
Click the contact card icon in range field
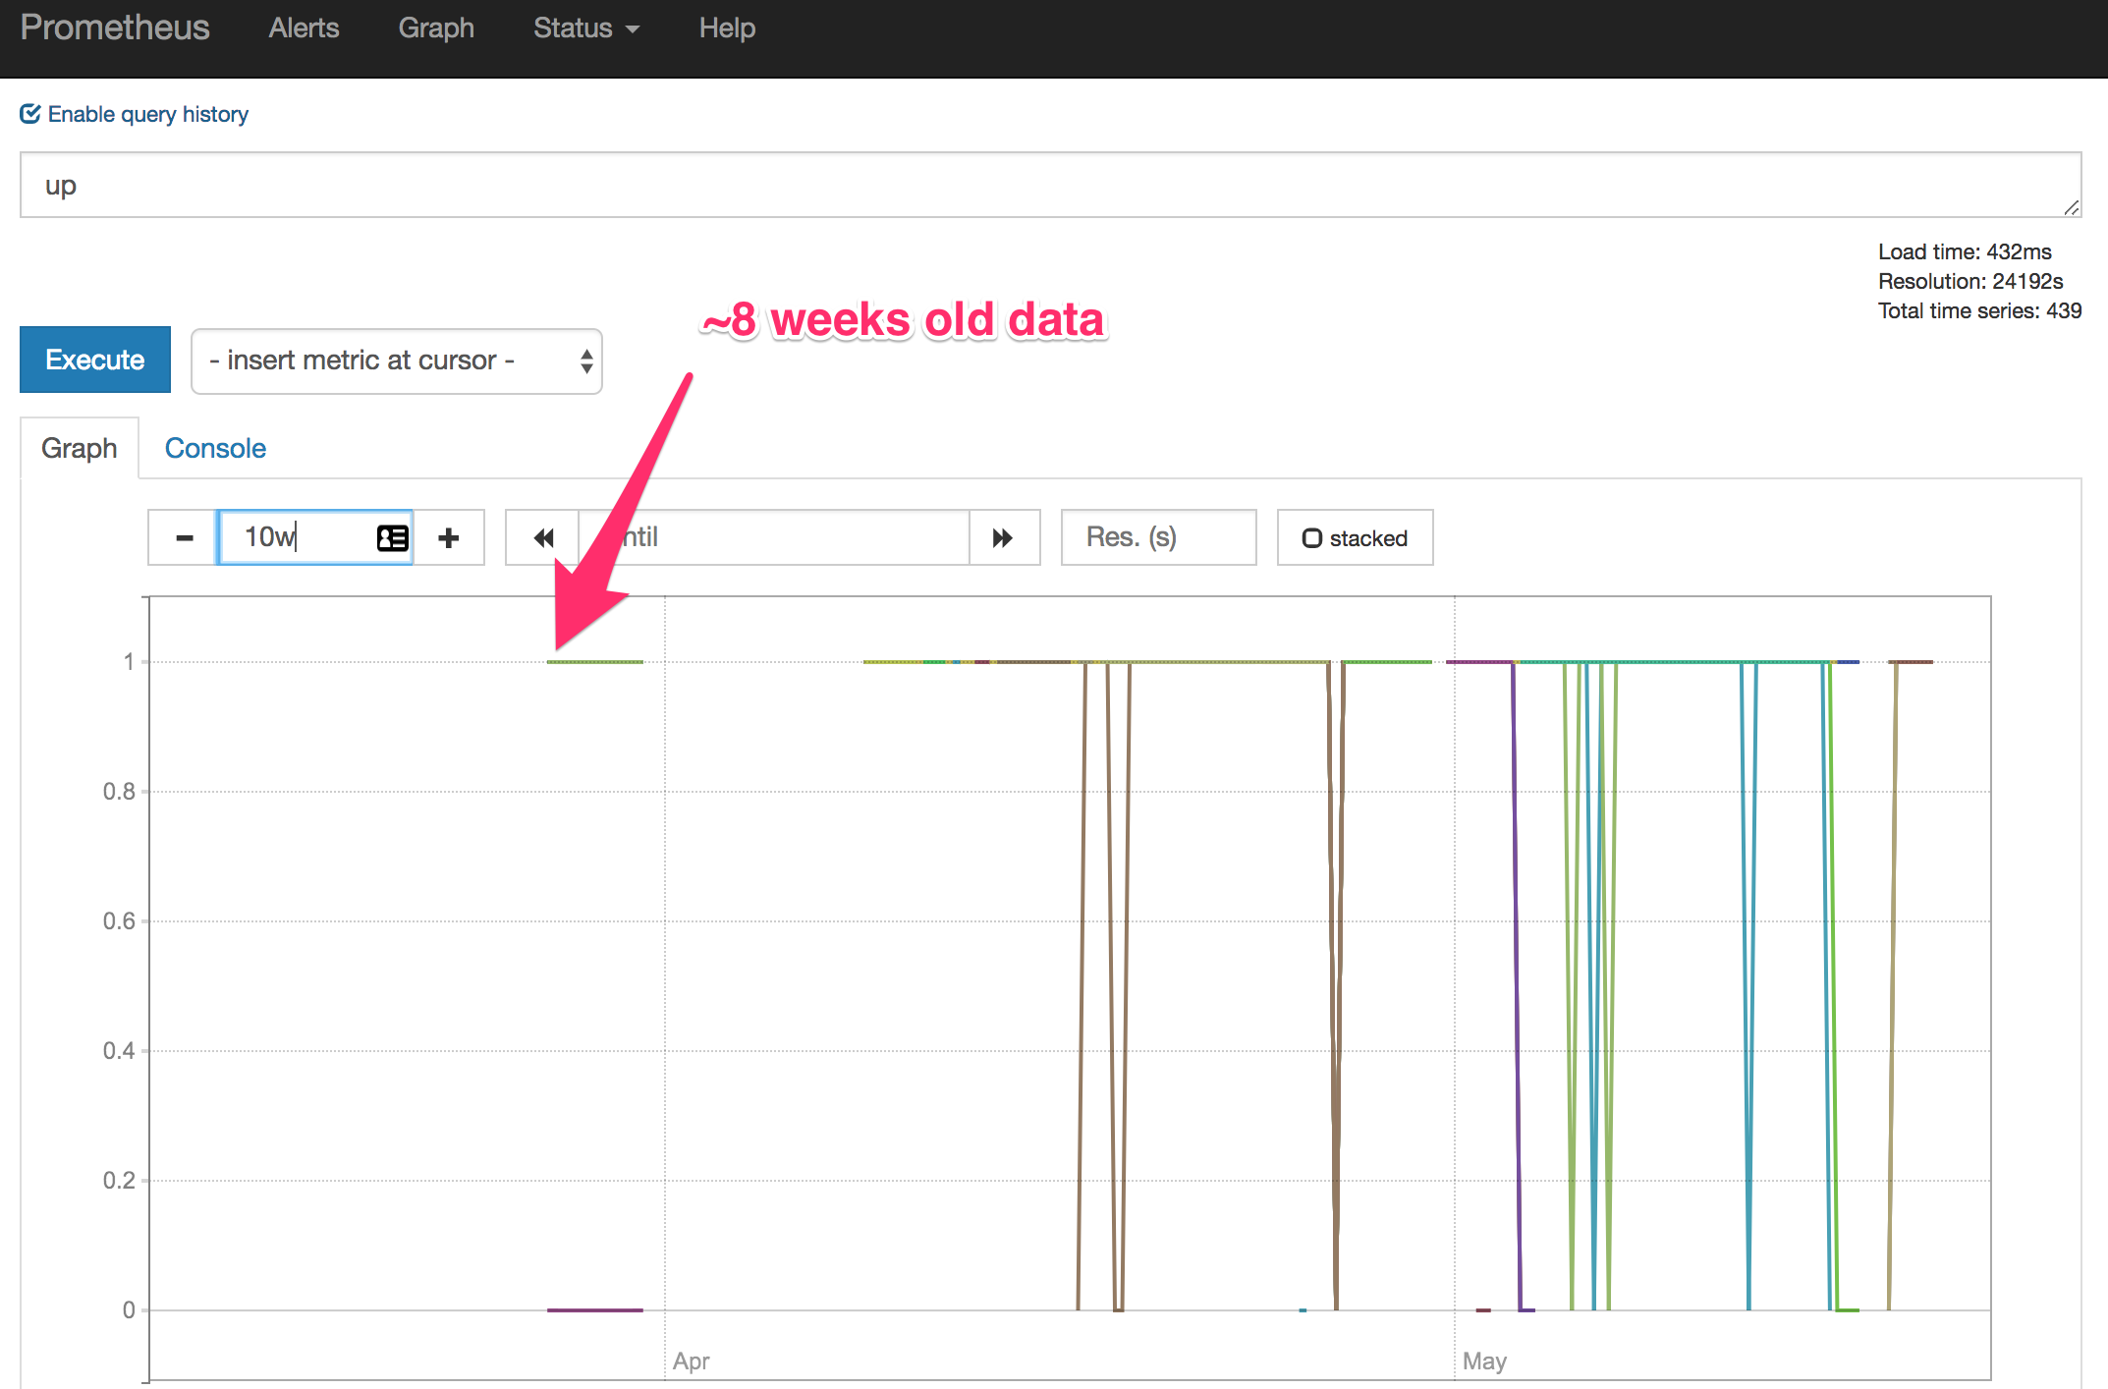[392, 537]
